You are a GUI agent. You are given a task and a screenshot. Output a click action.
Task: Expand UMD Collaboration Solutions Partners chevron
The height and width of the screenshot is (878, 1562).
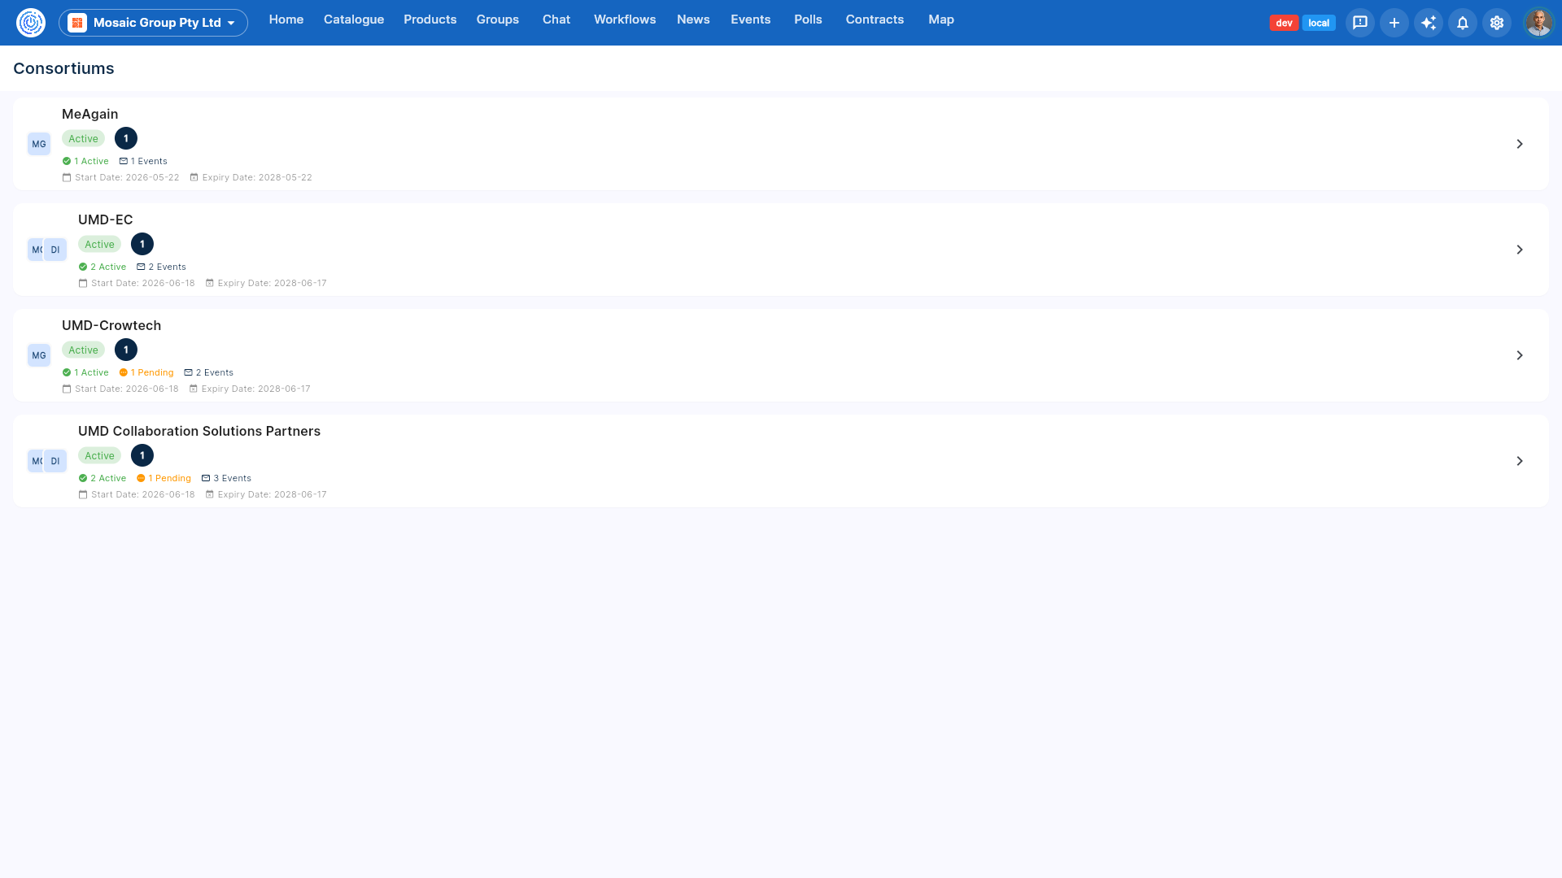pos(1520,461)
